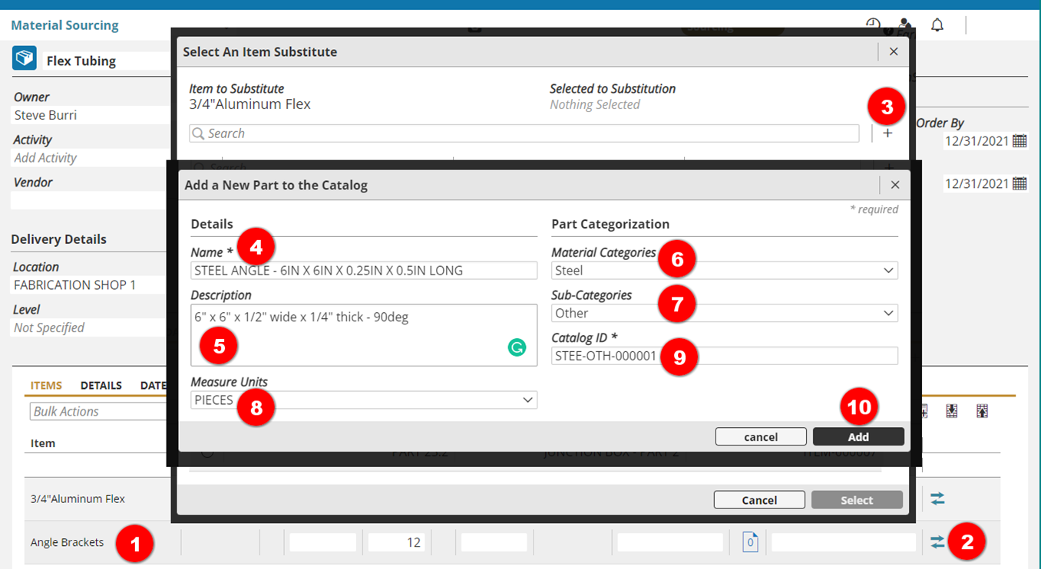Click the table import down-arrow icon
The width and height of the screenshot is (1041, 569).
click(952, 411)
